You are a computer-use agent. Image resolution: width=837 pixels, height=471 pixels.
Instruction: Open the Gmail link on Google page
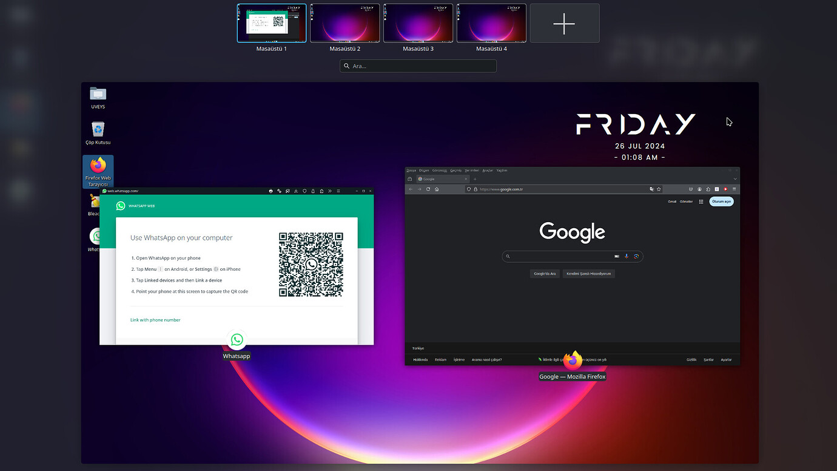click(672, 202)
